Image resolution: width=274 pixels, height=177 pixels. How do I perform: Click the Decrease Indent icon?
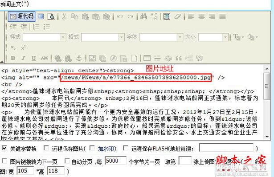click(x=13, y=27)
